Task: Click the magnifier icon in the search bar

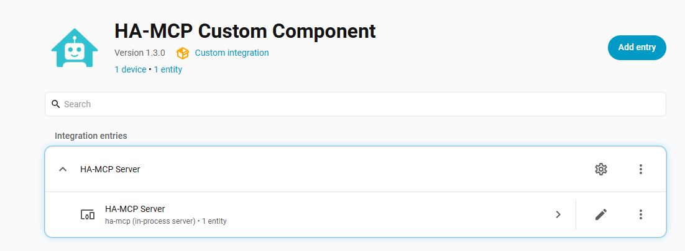Action: 55,104
